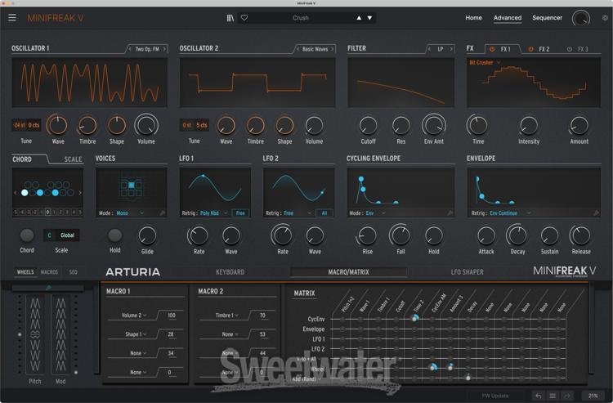Click the master volume knob in header
The height and width of the screenshot is (403, 613).
(581, 18)
